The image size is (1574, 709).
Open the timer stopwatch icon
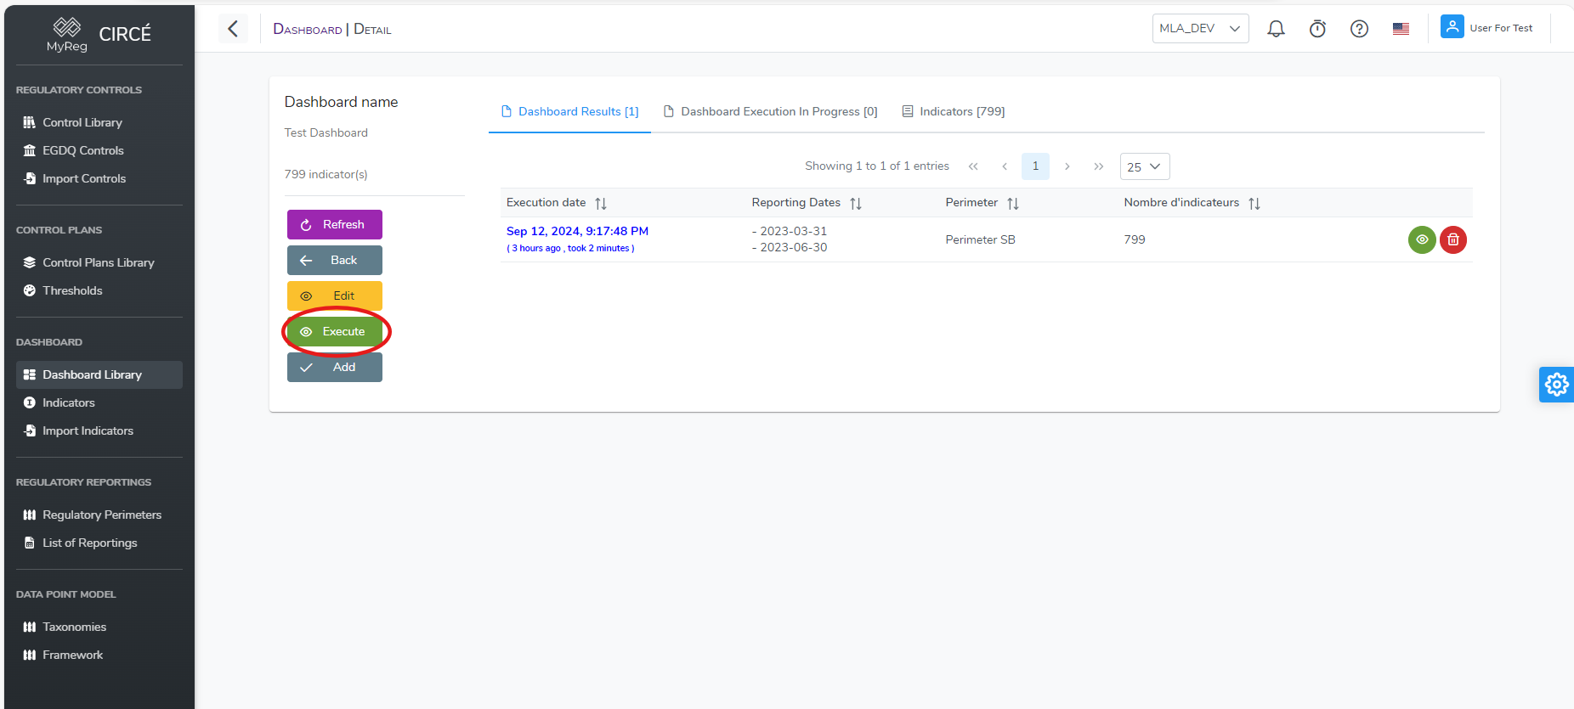pyautogui.click(x=1317, y=29)
